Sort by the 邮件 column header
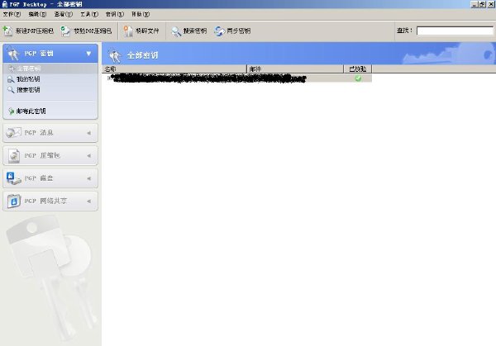Screen dimensions: 496x346 (x=295, y=69)
